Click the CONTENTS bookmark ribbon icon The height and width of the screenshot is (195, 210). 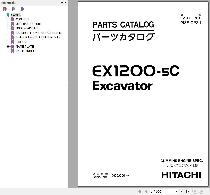(12, 19)
